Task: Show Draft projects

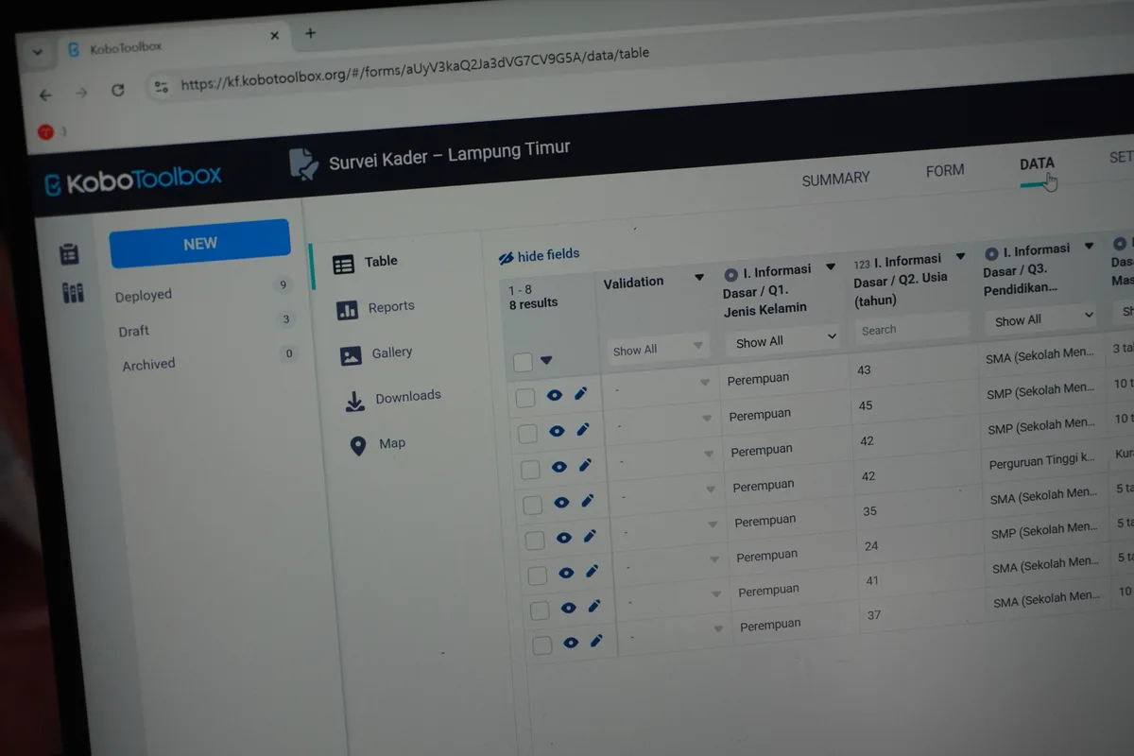Action: (133, 332)
